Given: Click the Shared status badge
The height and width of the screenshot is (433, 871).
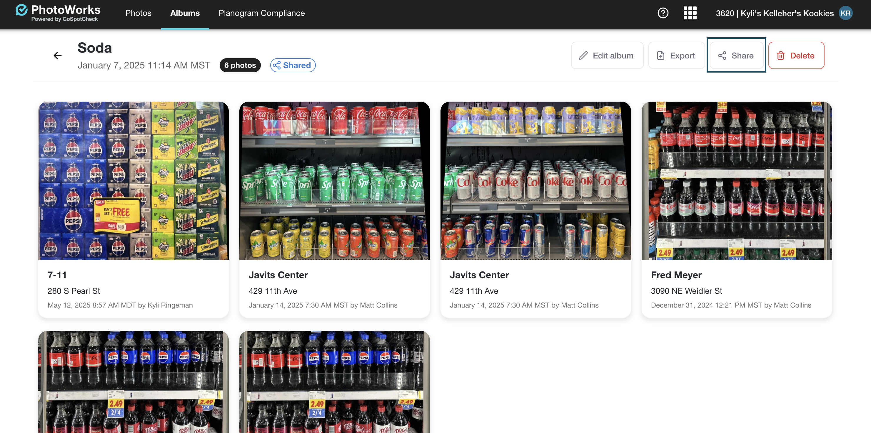Looking at the screenshot, I should [293, 65].
